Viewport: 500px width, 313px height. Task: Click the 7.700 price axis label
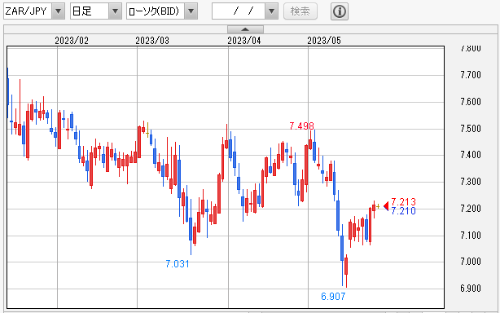471,75
